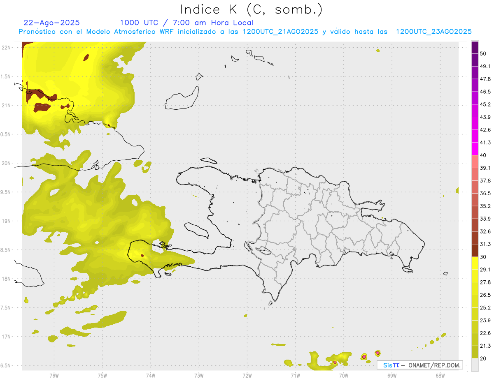This screenshot has width=494, height=381.
Task: Click the legend value "43.9"
Action: 485,117
